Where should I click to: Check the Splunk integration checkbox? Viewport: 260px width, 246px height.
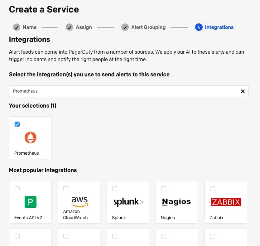[x=115, y=189]
